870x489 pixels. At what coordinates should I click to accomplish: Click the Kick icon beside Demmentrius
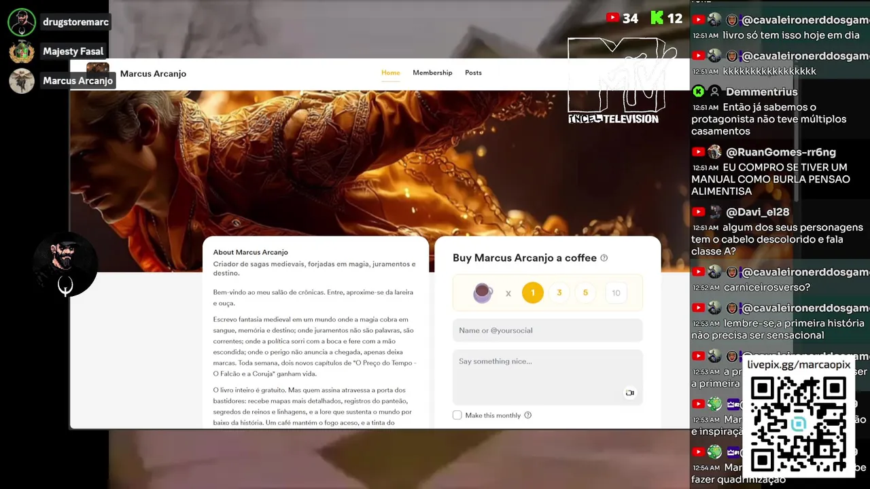pos(698,92)
